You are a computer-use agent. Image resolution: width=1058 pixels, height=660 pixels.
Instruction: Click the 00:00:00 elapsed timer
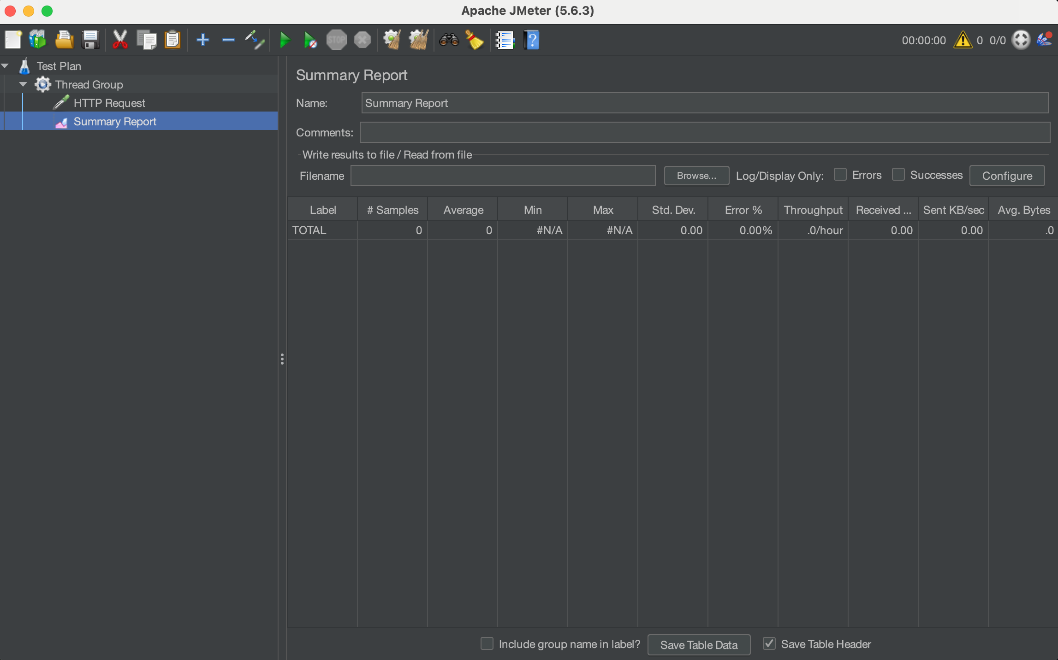[924, 41]
